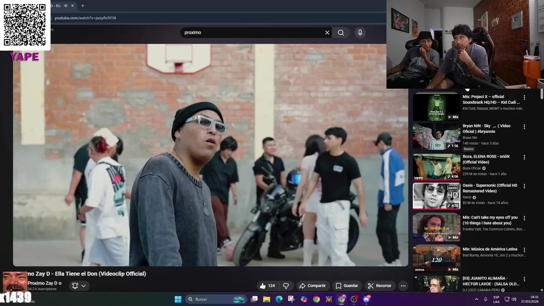Close the 'Ella' browser tab

tap(73, 6)
